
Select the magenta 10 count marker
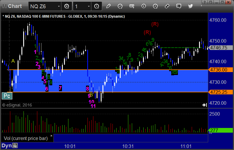91,102
